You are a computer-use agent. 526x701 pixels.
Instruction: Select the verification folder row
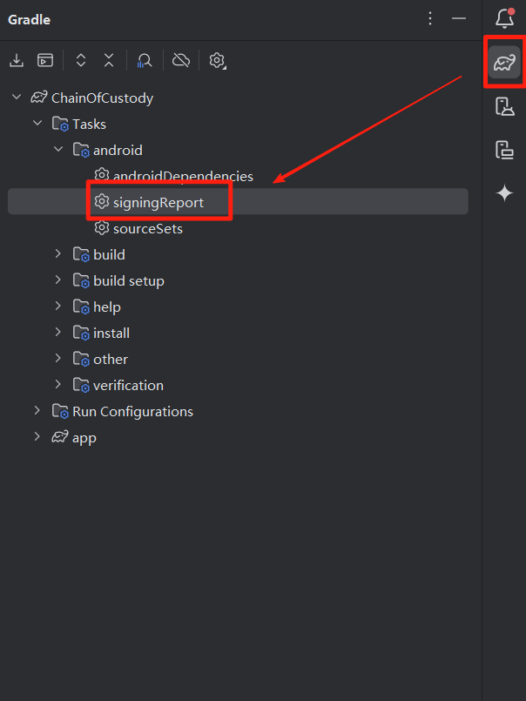coord(238,385)
